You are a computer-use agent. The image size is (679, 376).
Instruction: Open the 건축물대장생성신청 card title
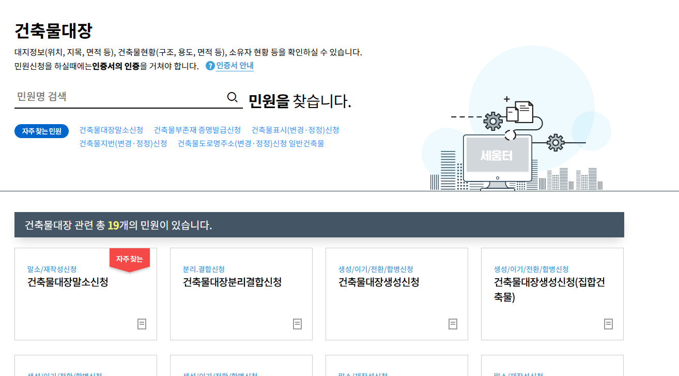click(379, 282)
